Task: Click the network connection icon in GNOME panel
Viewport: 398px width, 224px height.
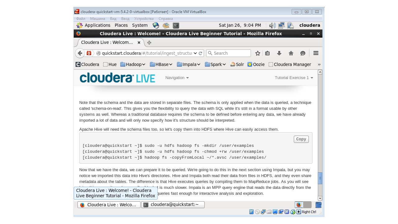Action: [x=281, y=26]
